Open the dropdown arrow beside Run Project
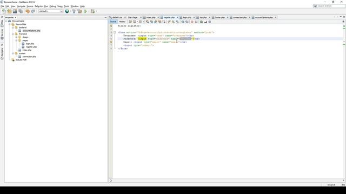 pos(89,11)
